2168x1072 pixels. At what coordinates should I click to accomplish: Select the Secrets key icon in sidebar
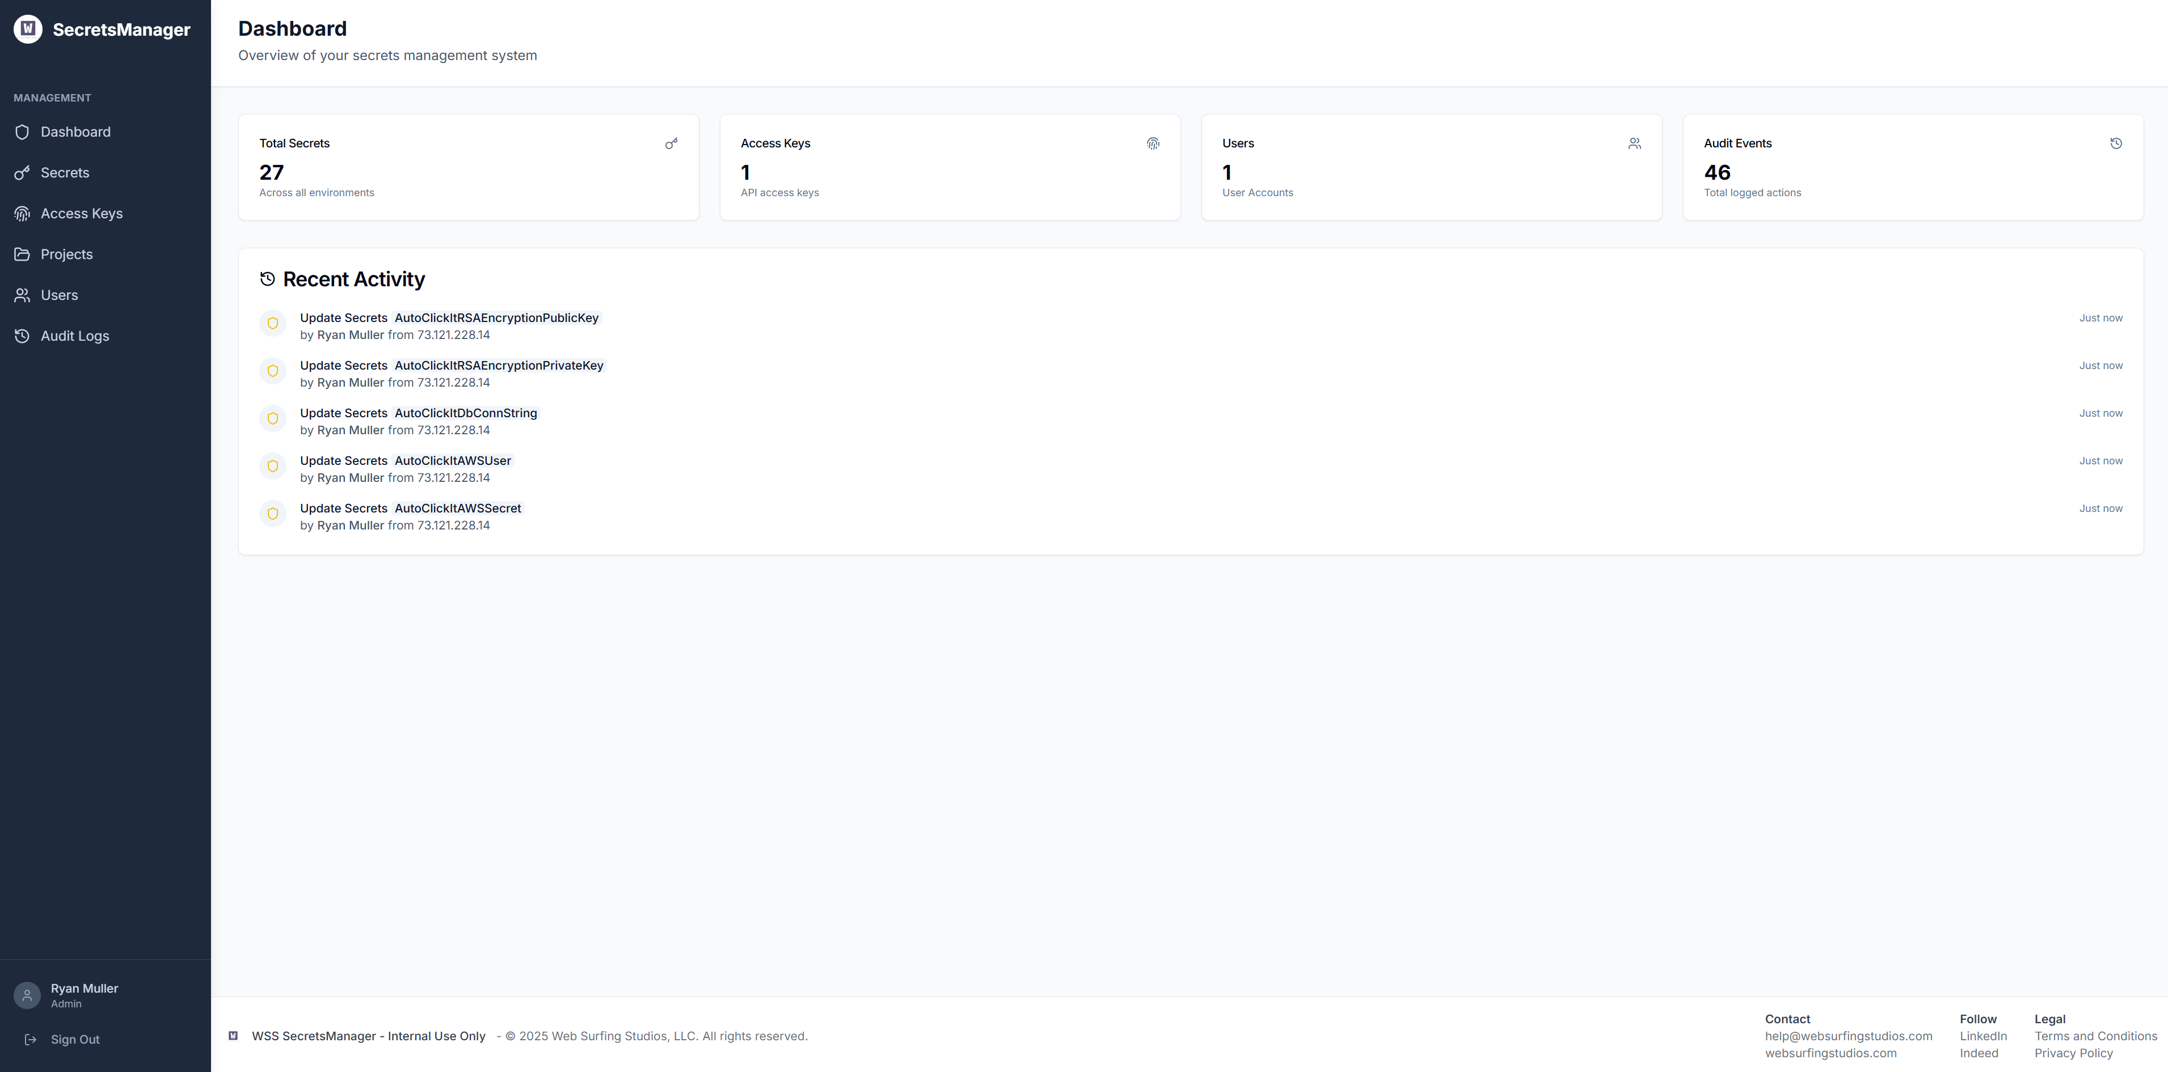22,172
